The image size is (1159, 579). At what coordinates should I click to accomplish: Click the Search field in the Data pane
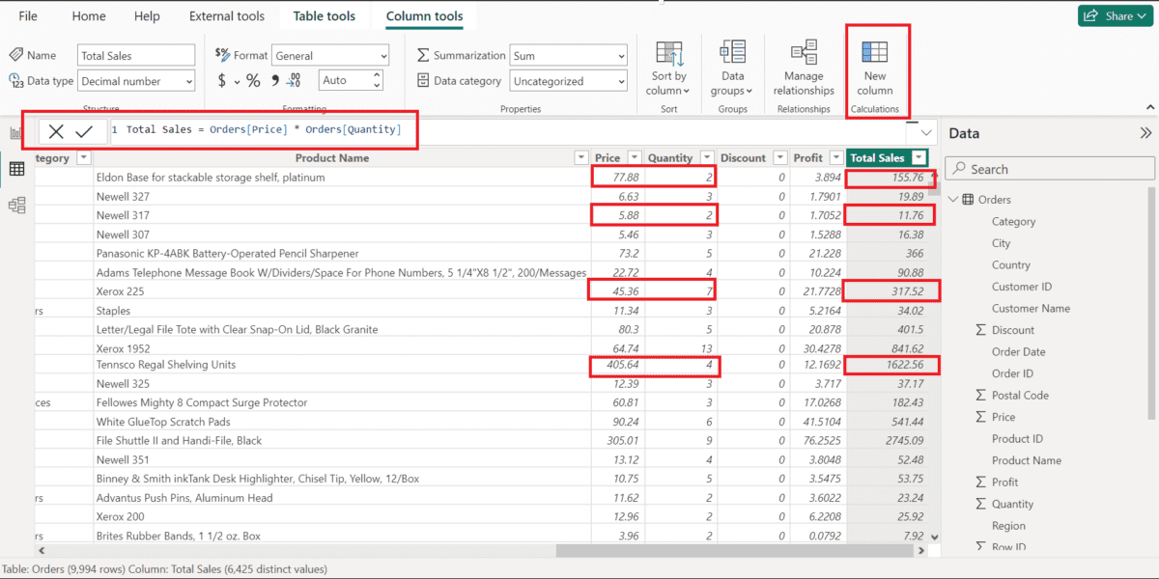(1048, 168)
